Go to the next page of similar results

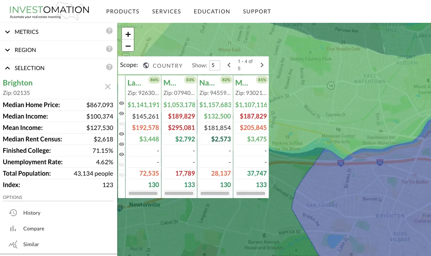(262, 65)
